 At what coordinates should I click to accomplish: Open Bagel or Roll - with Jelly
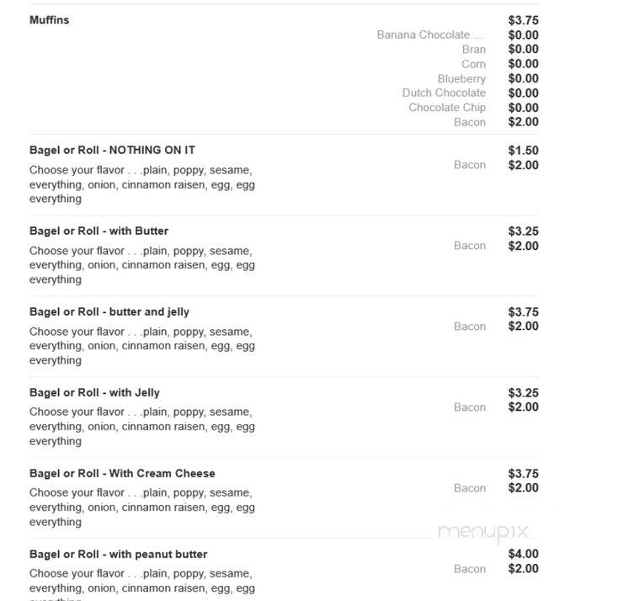pyautogui.click(x=94, y=392)
